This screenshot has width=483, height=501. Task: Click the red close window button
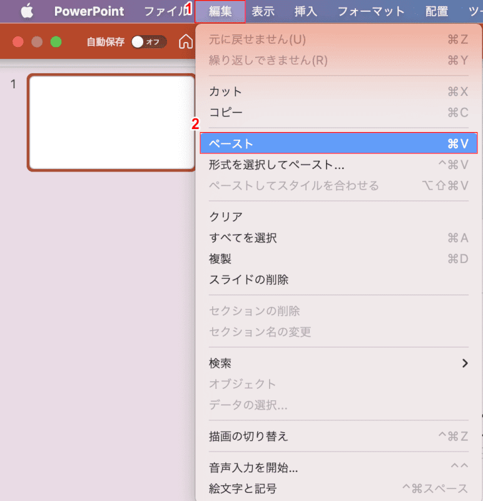coord(18,42)
